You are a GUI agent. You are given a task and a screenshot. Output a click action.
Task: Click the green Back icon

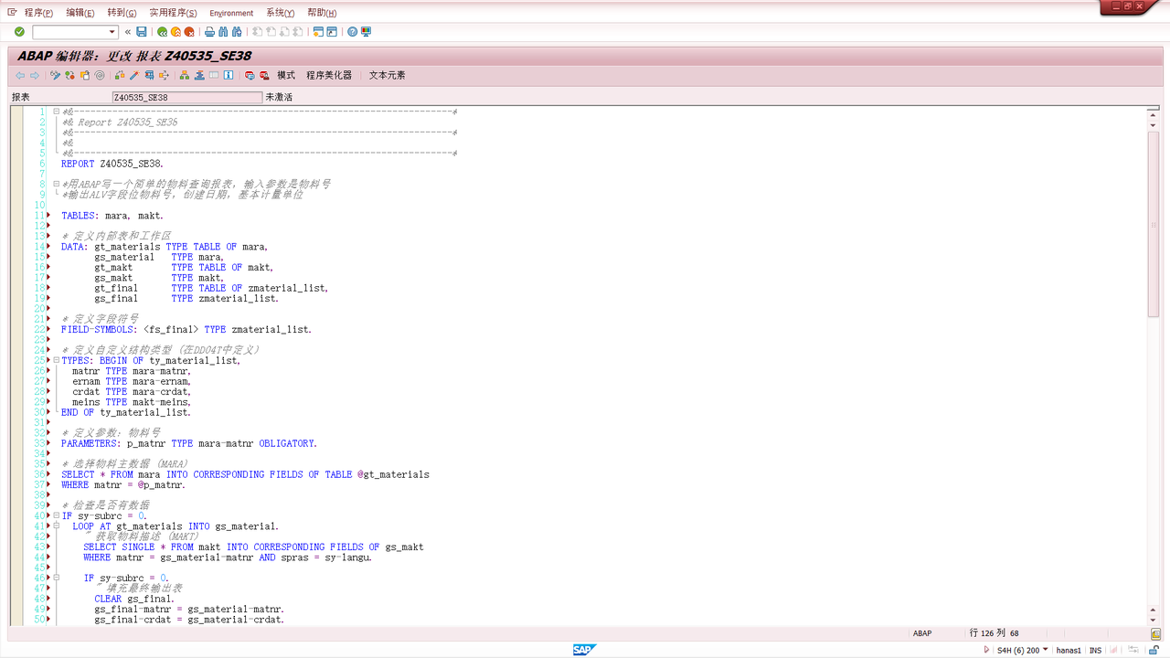pos(162,32)
